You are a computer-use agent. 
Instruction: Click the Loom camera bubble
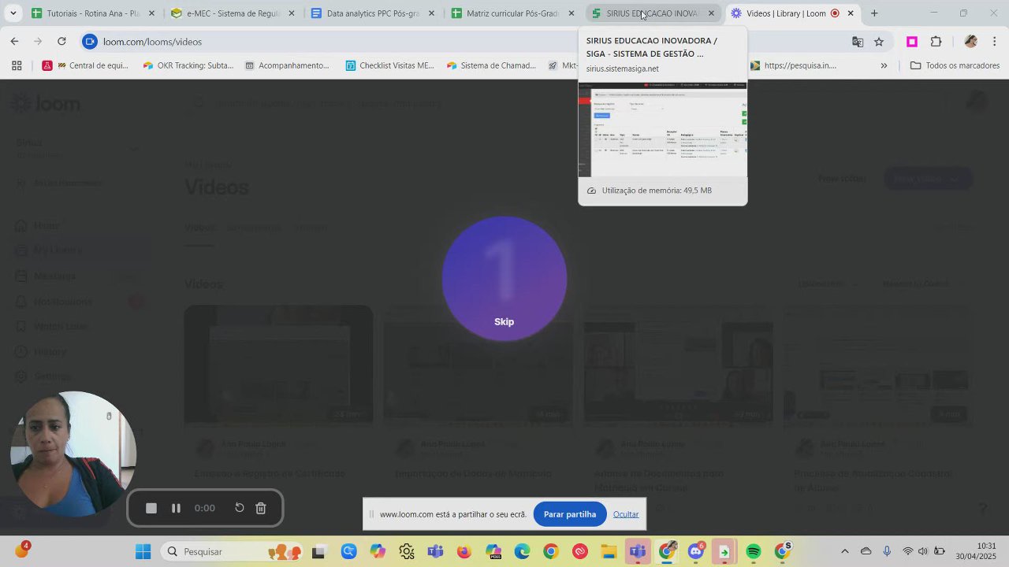tap(73, 454)
